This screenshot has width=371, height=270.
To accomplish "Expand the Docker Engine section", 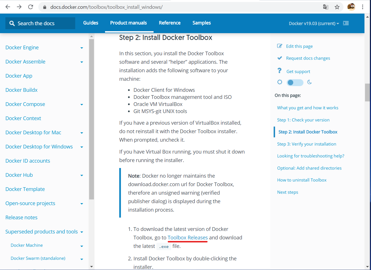I will pyautogui.click(x=82, y=48).
